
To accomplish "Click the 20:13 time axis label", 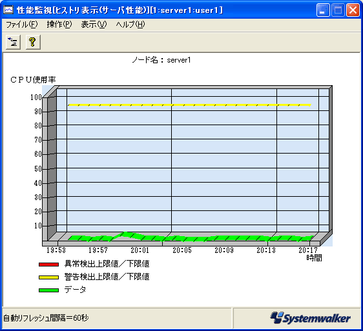I will [x=266, y=250].
